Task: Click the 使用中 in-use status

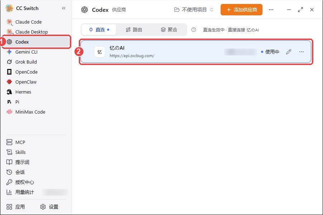Action: [x=270, y=52]
